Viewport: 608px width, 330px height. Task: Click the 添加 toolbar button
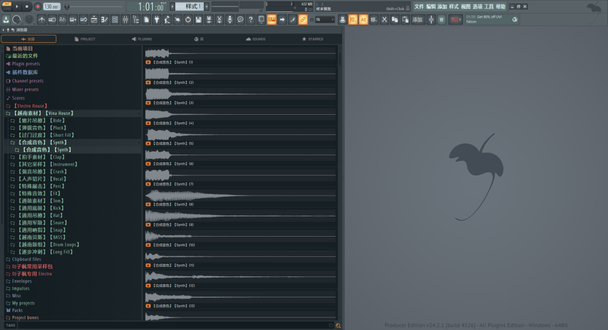417,20
